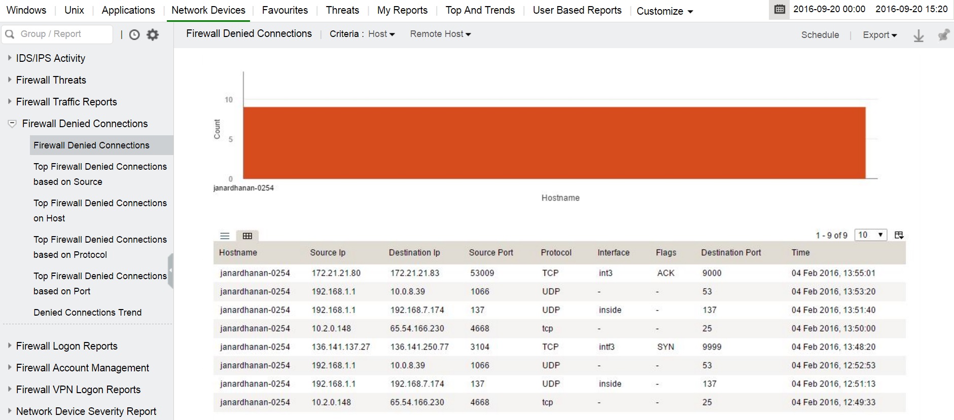The image size is (954, 420).
Task: Expand Firewall VPN Logon Reports group
Action: 10,390
